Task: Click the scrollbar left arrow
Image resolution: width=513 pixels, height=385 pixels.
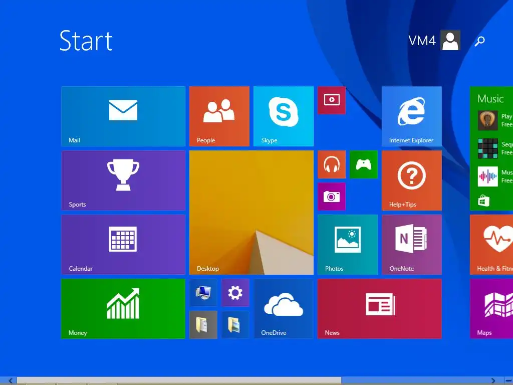Action: [11, 381]
